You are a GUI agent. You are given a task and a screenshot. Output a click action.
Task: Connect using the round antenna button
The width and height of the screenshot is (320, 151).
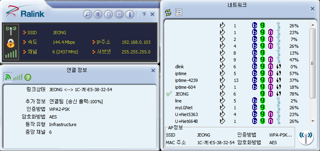(x=306, y=137)
